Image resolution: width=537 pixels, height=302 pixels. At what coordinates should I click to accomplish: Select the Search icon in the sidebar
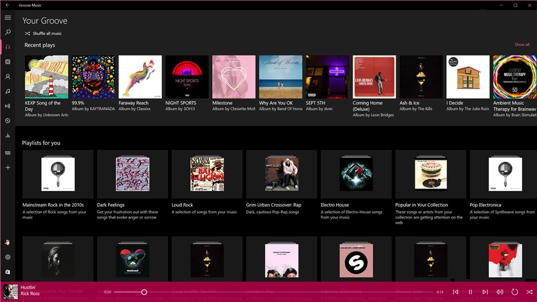(x=8, y=32)
